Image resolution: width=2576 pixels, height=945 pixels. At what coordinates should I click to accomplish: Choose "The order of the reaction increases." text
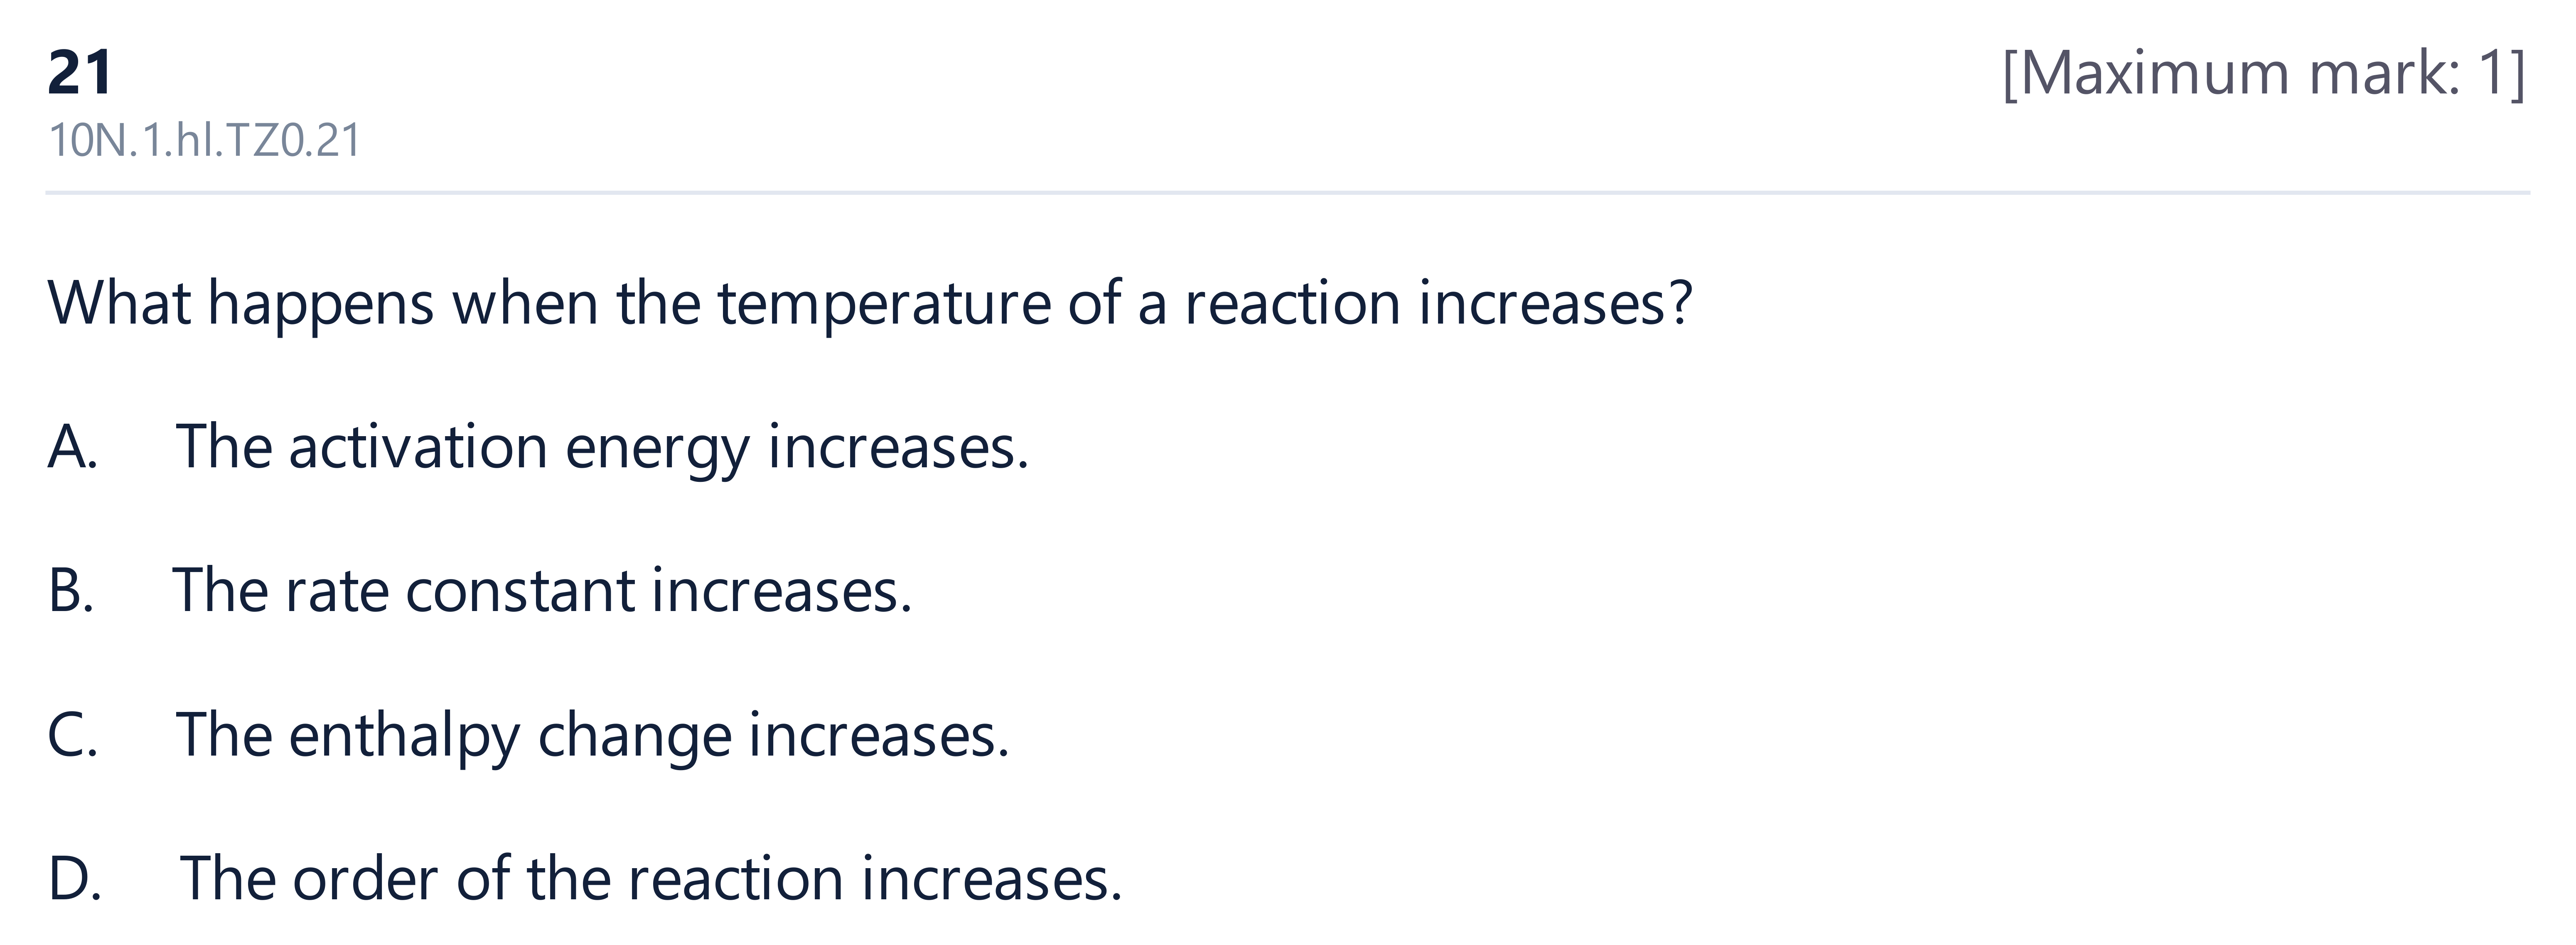pyautogui.click(x=651, y=879)
